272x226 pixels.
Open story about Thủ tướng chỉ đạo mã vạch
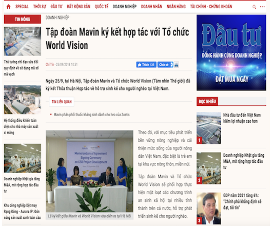point(21,68)
